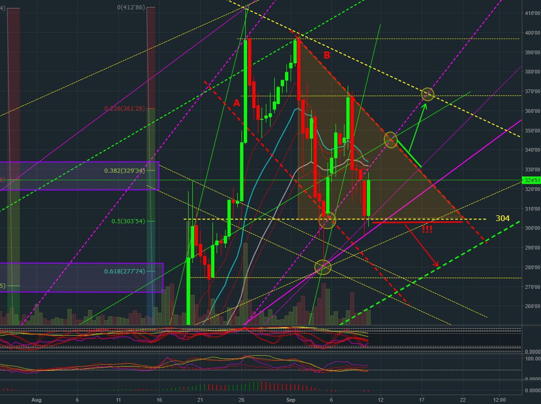541x404 pixels.
Task: Select the red downward arrow drawing
Action: click(x=422, y=246)
